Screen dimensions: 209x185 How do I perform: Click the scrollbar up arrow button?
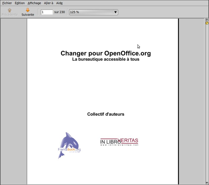(x=207, y=20)
